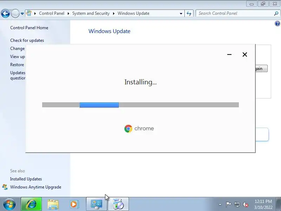
Task: Click the Windows Anytime Upgrade icon
Action: click(x=5, y=187)
